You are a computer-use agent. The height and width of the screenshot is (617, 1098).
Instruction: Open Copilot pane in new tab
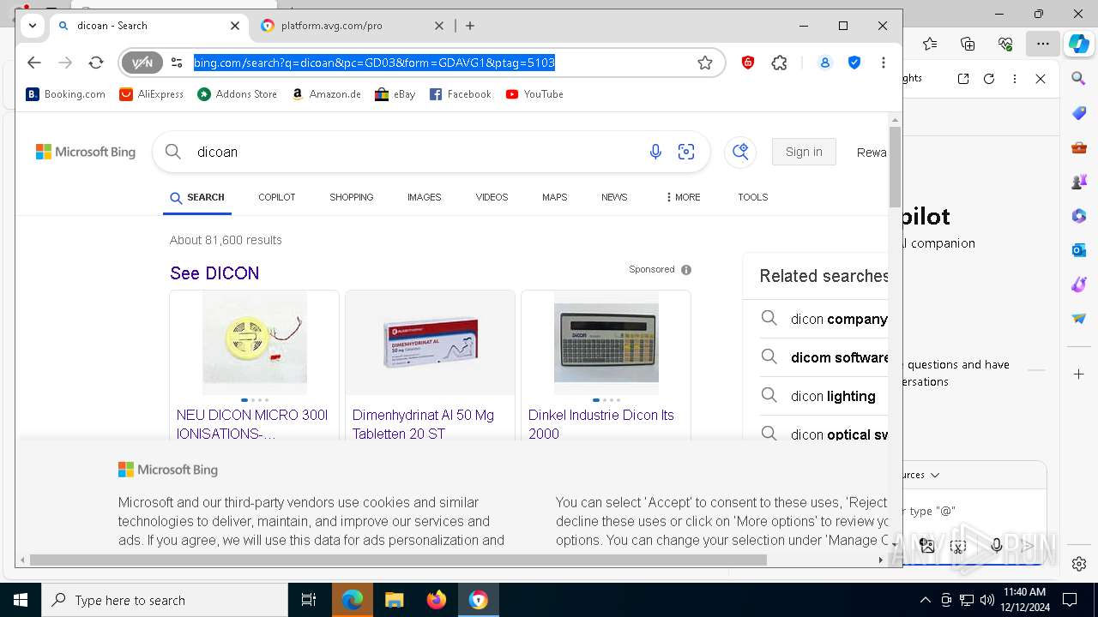coord(963,79)
